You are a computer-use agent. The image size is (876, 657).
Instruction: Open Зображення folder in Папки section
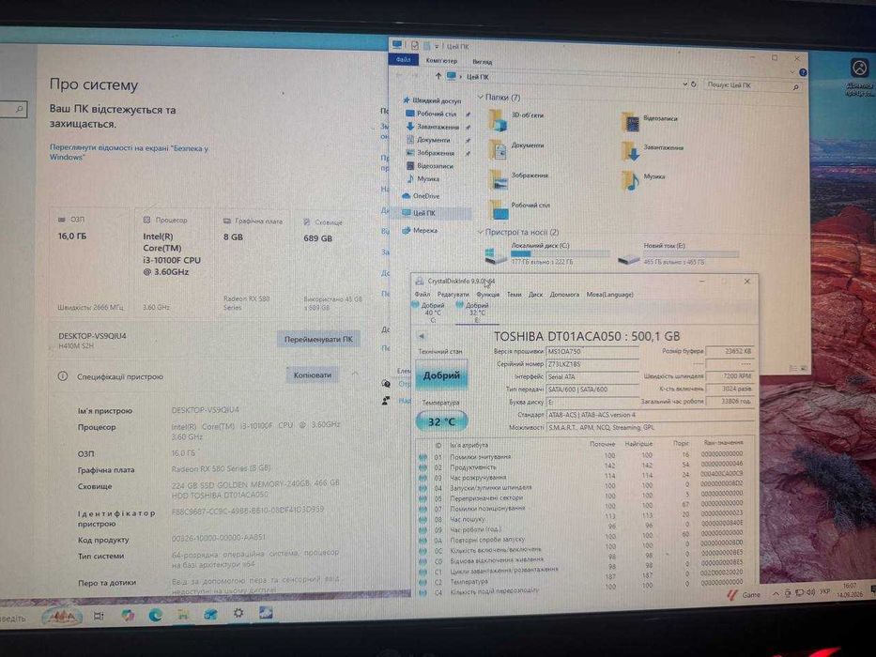tap(518, 177)
